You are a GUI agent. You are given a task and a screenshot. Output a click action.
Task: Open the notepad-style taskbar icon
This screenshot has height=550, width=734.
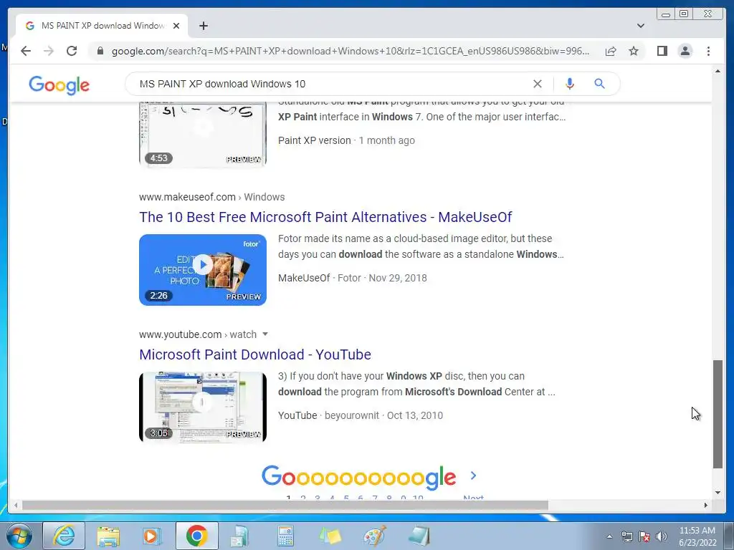click(419, 536)
